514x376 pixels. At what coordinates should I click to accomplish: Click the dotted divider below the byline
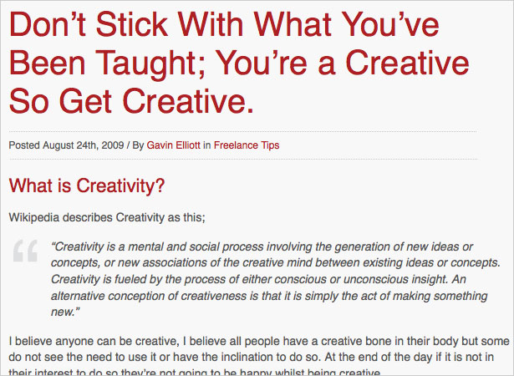coord(243,159)
